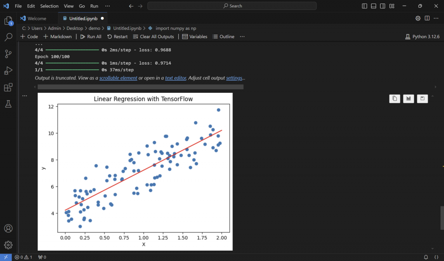Image resolution: width=444 pixels, height=261 pixels.
Task: Expand additional menu bar items ellipsis
Action: [x=108, y=6]
